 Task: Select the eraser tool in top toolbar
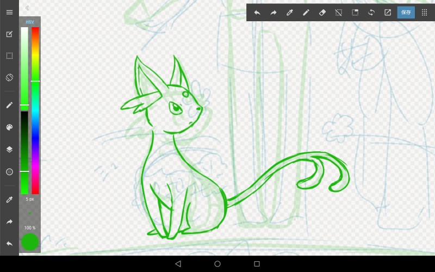coord(322,13)
